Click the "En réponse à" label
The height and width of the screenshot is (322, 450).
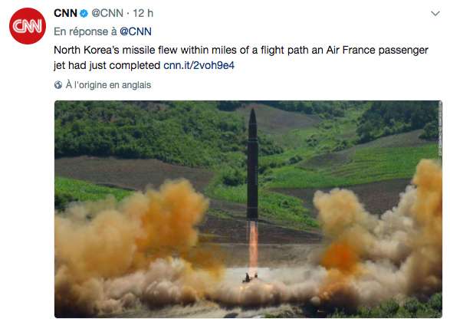click(85, 31)
